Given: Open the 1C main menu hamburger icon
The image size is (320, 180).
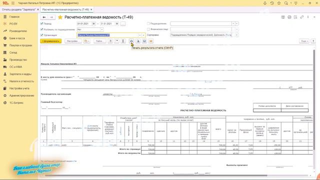Looking at the screenshot, I should coord(13,3).
